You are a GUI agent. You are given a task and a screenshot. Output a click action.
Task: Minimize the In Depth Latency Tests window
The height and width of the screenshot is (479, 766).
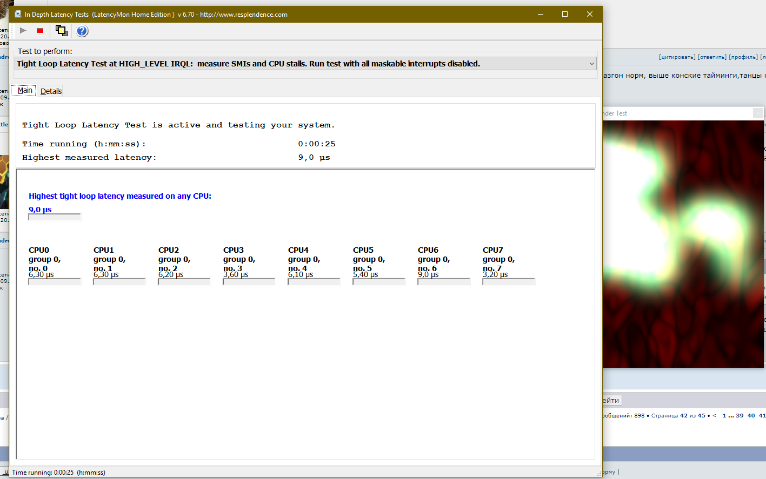(540, 14)
